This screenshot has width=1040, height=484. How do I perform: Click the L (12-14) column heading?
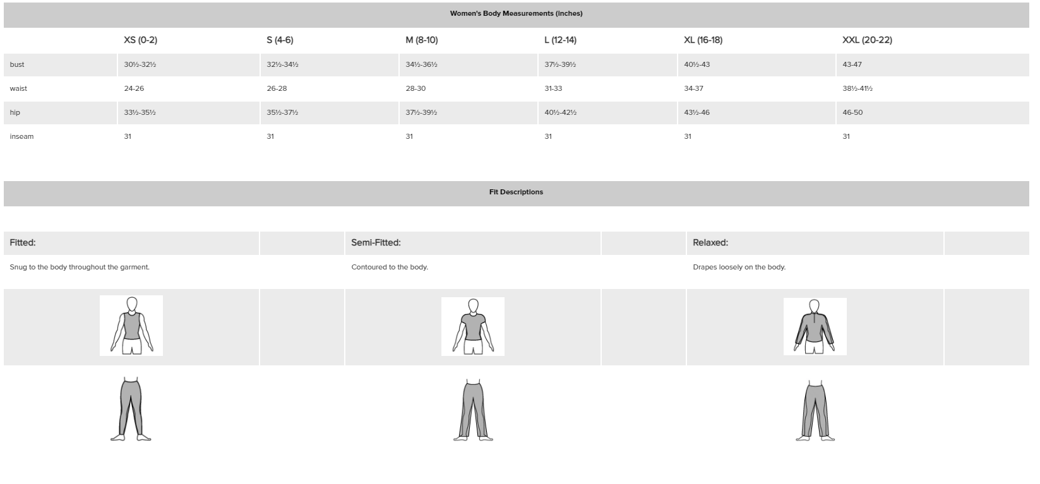560,40
